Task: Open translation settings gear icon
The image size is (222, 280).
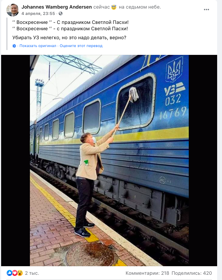Action: pyautogui.click(x=14, y=46)
